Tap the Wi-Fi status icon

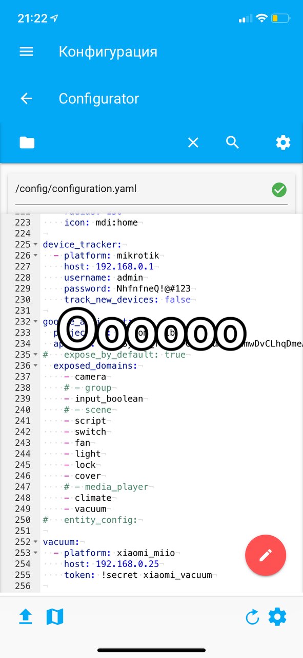pos(261,19)
